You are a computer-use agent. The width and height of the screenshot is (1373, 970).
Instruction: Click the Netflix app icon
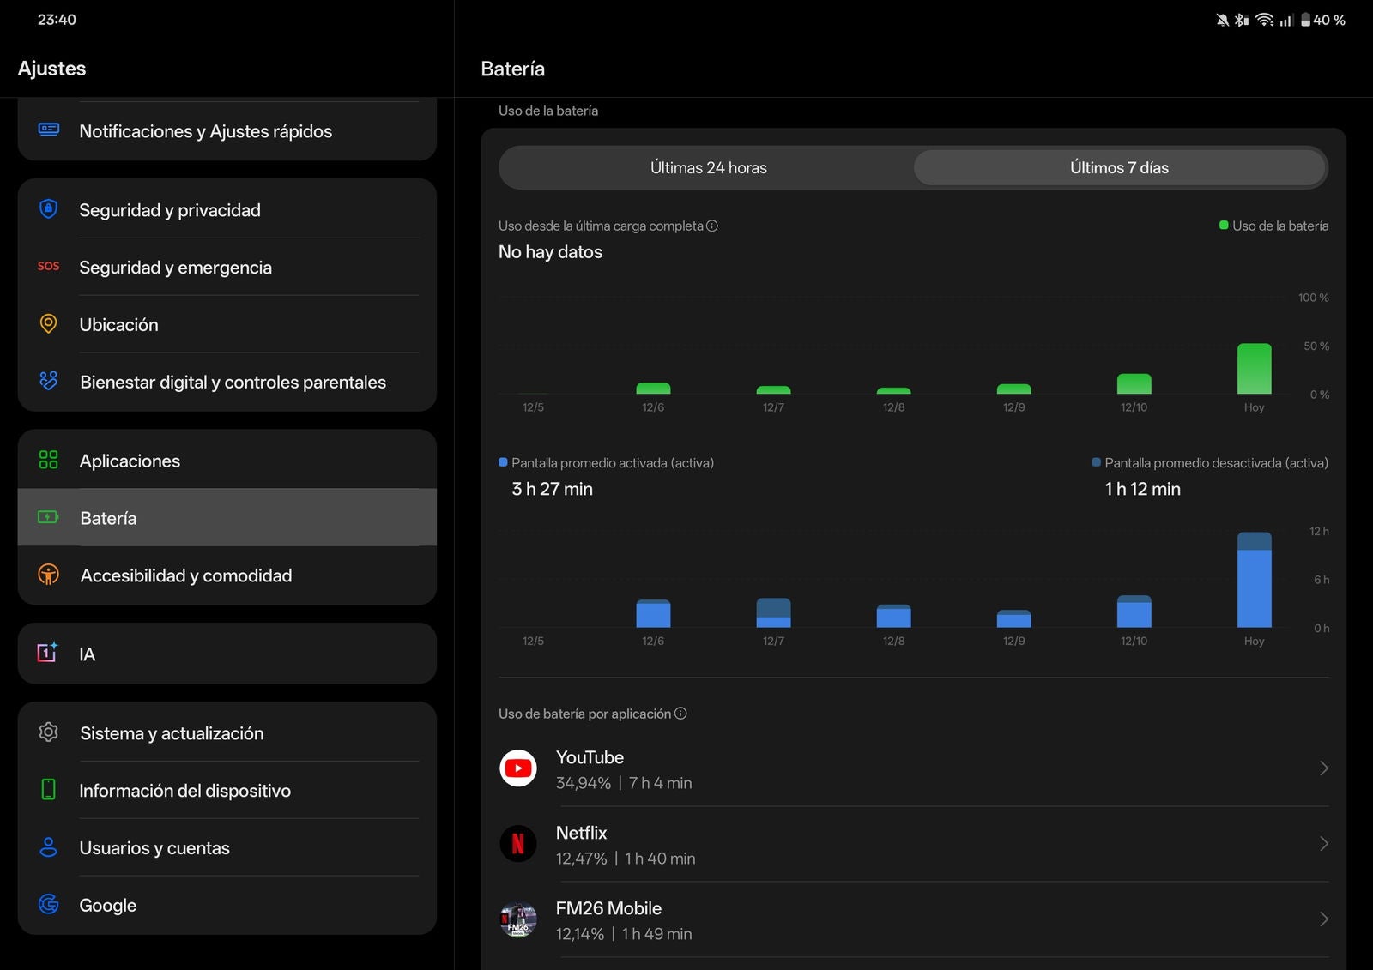coord(518,844)
